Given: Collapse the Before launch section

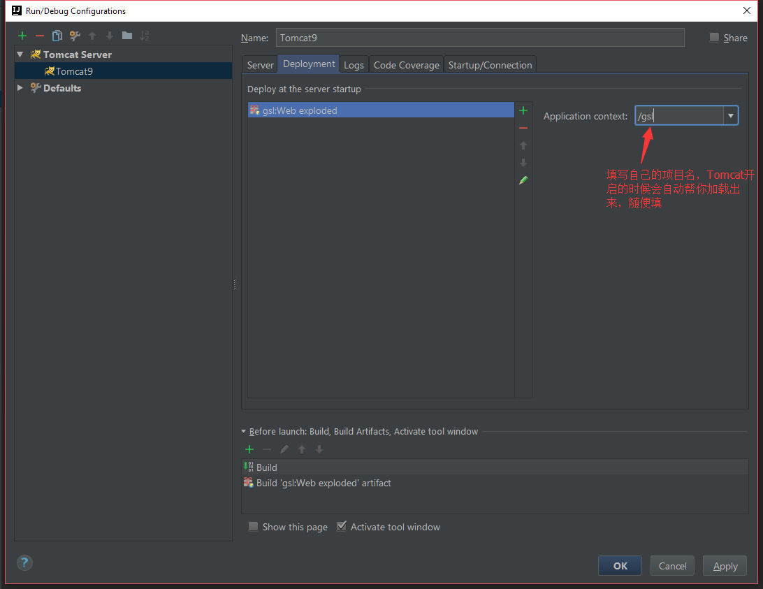Looking at the screenshot, I should [x=243, y=431].
